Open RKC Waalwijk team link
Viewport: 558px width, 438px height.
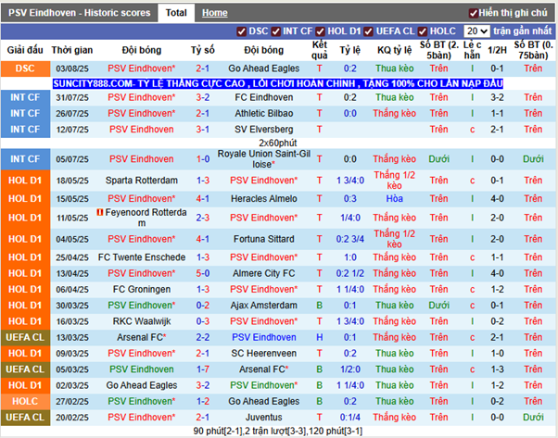click(142, 321)
